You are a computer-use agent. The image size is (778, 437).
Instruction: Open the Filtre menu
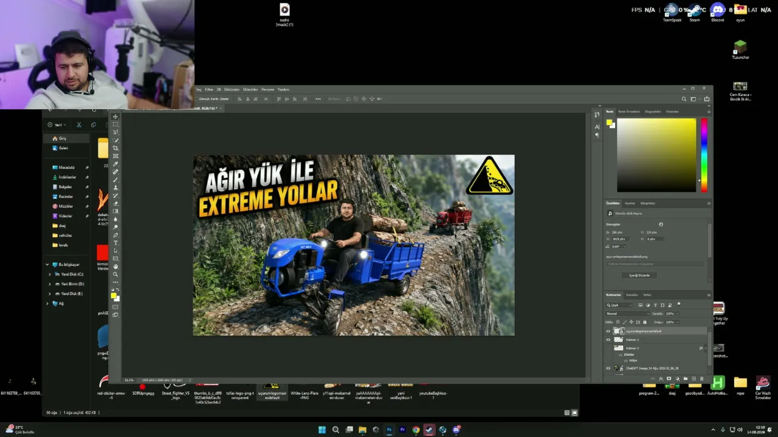[209, 90]
